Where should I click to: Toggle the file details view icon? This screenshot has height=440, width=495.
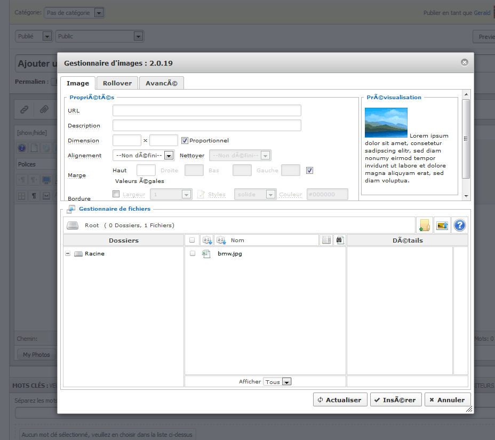(326, 241)
